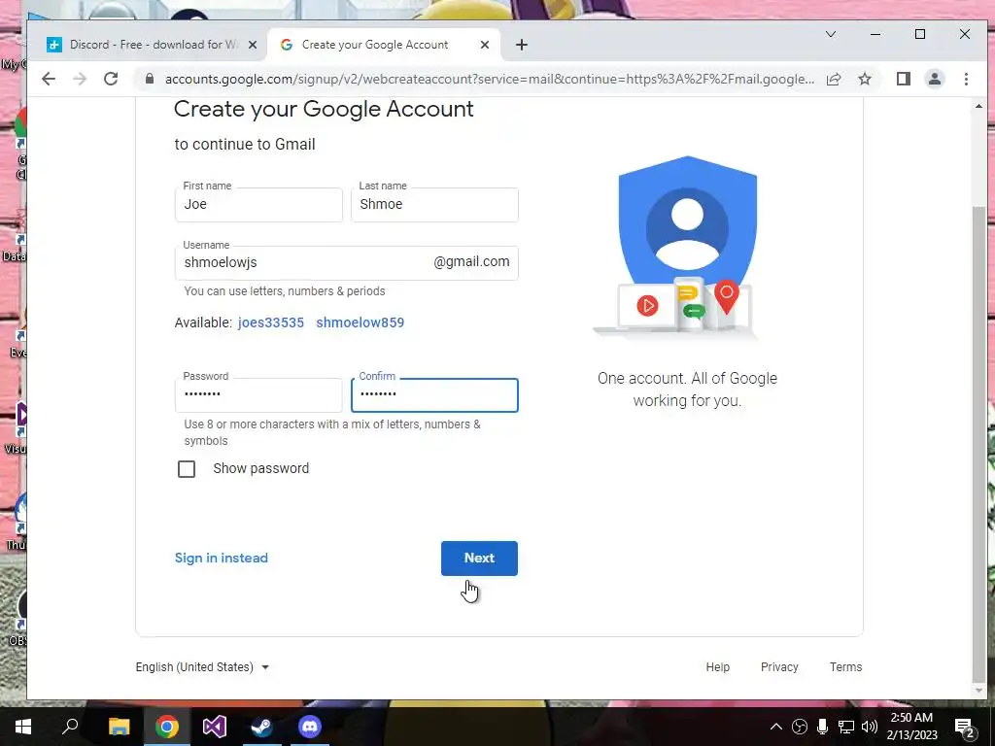Select the Create your Google Account tab
The height and width of the screenshot is (746, 995).
(384, 45)
